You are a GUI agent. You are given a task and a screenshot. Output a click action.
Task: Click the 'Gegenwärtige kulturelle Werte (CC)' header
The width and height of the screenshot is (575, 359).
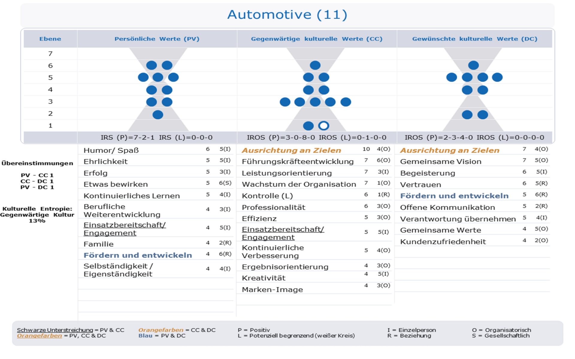click(x=317, y=39)
